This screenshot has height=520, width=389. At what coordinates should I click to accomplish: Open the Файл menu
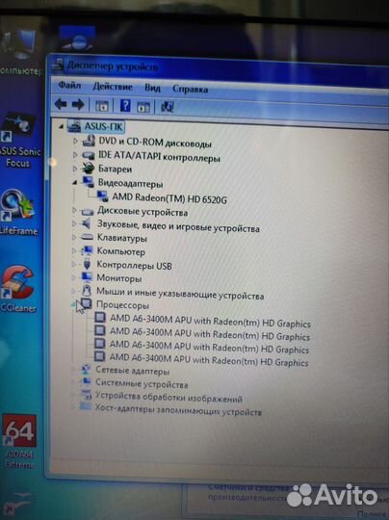point(69,86)
